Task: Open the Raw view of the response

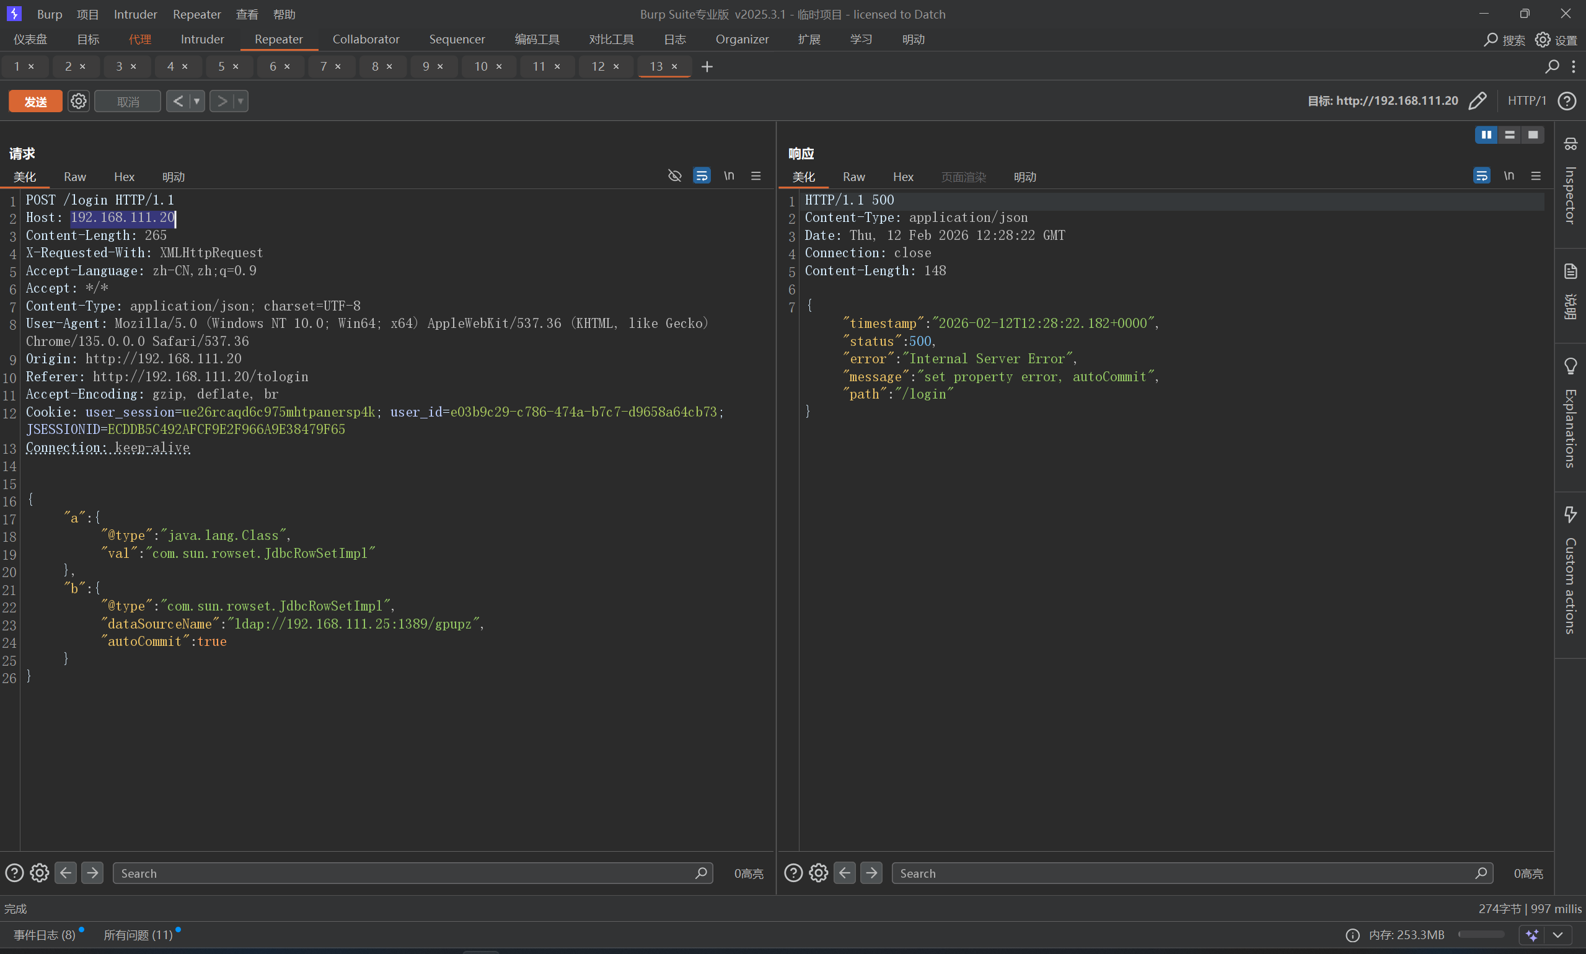Action: click(x=853, y=177)
